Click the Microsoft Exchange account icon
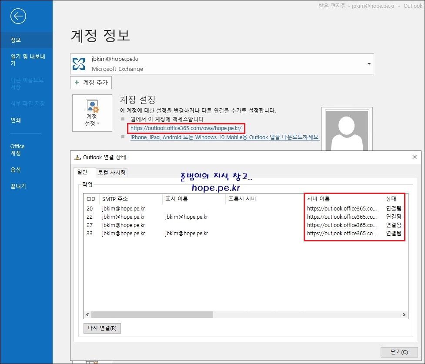This screenshot has width=425, height=364. point(79,64)
